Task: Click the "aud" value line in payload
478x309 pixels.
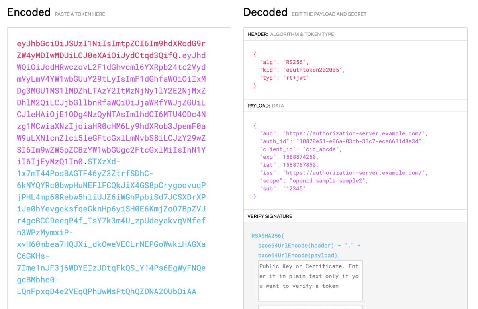Action: pyautogui.click(x=344, y=133)
